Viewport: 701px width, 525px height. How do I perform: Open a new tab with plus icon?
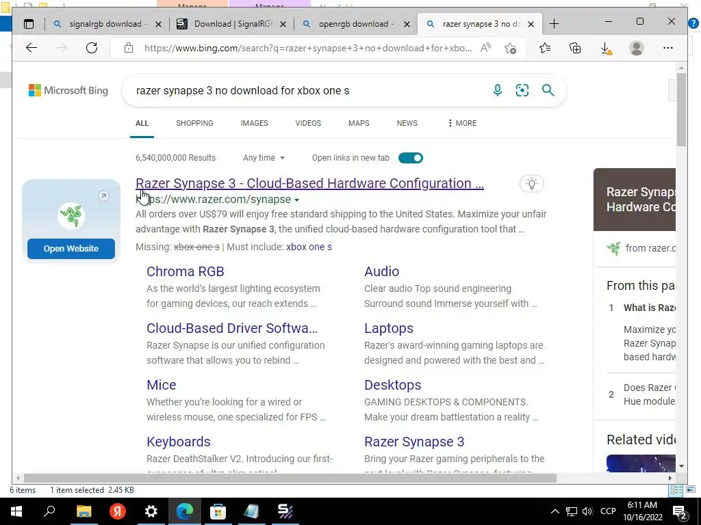(x=554, y=24)
